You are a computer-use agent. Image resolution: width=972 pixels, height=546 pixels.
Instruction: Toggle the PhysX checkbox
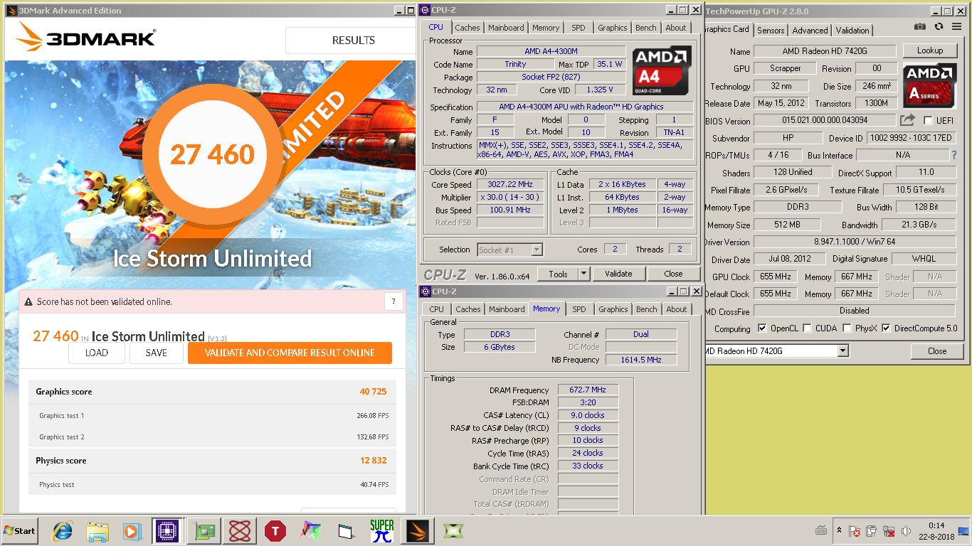tap(847, 328)
